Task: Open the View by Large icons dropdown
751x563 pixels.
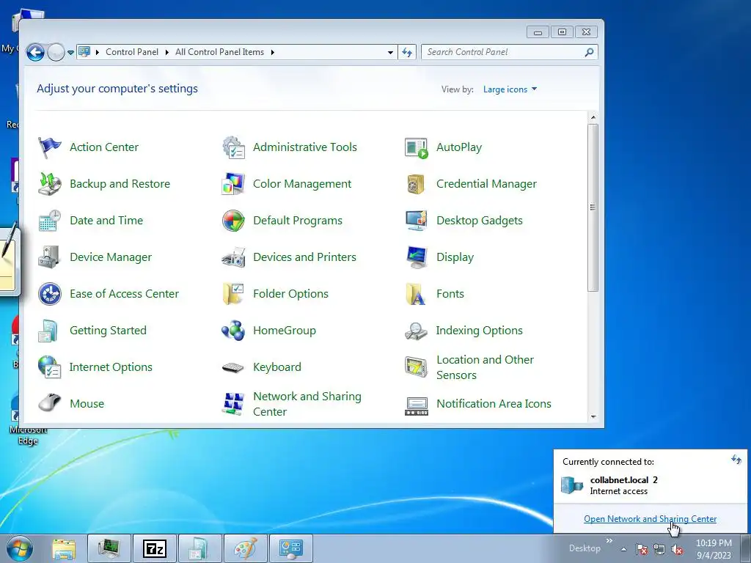Action: point(510,89)
